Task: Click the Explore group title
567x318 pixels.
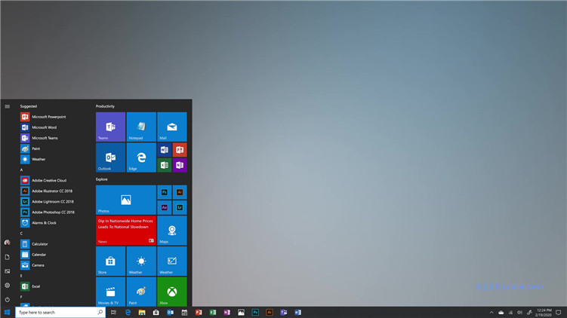Action: [102, 179]
